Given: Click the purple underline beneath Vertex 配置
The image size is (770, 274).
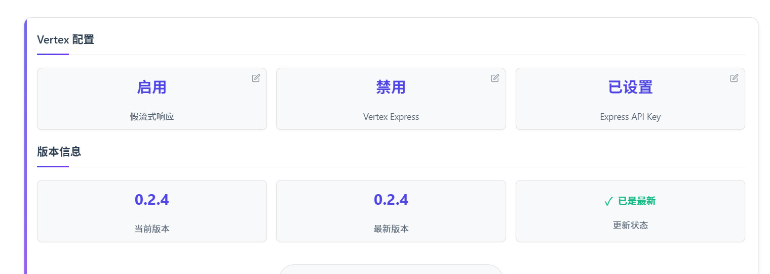Looking at the screenshot, I should click(x=53, y=54).
